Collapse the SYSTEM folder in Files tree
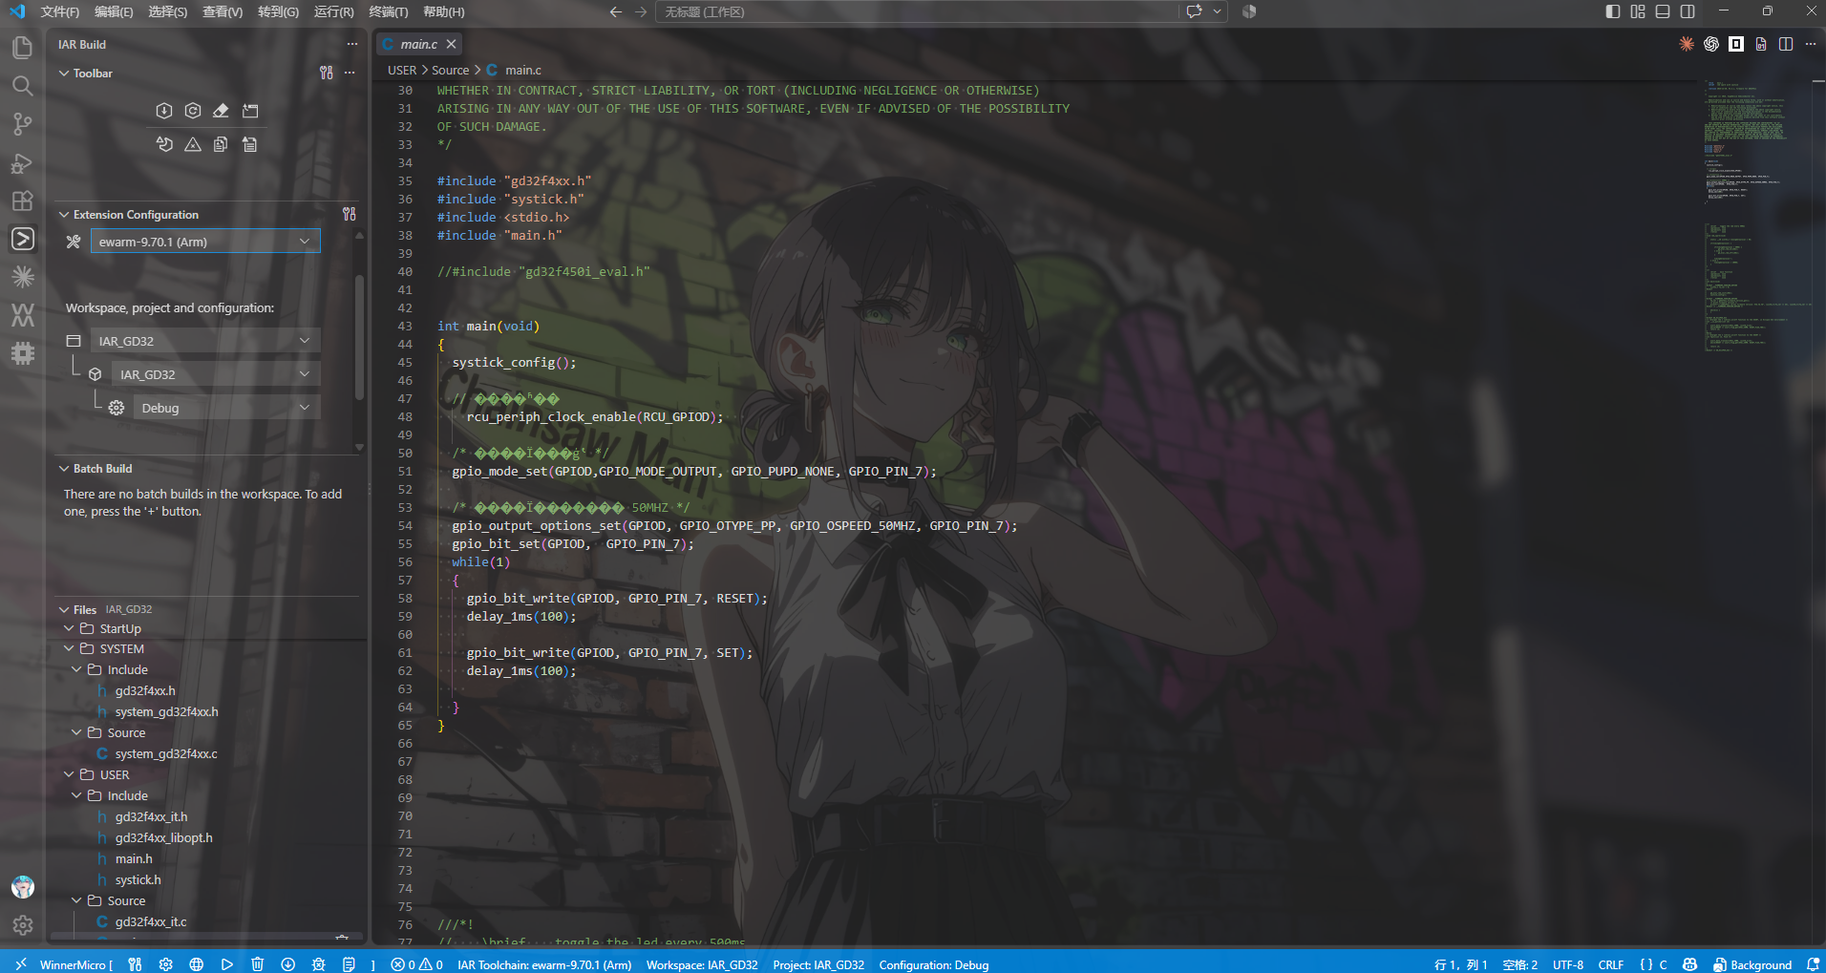The image size is (1826, 973). (x=69, y=648)
